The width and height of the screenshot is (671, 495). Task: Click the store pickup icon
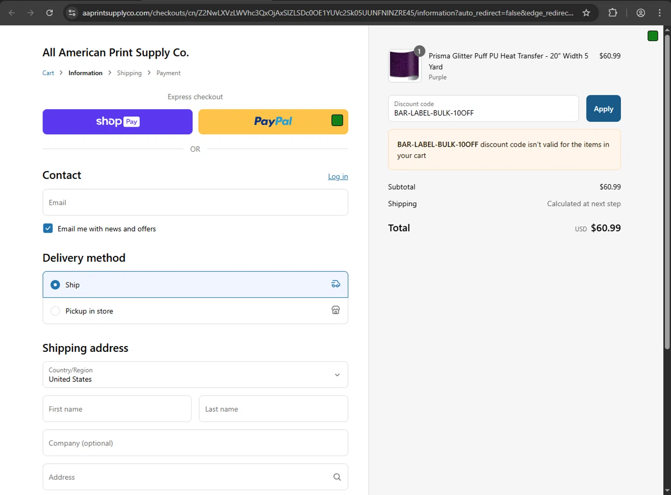(335, 310)
